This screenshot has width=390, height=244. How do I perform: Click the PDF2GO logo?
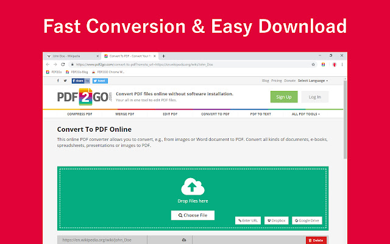coord(85,97)
